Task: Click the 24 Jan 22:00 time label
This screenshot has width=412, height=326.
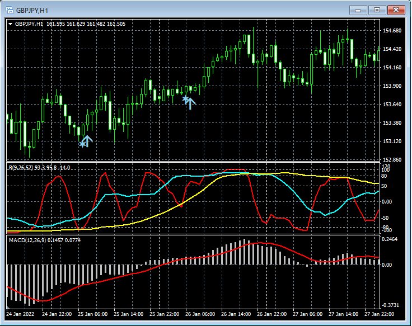Action: [57, 314]
